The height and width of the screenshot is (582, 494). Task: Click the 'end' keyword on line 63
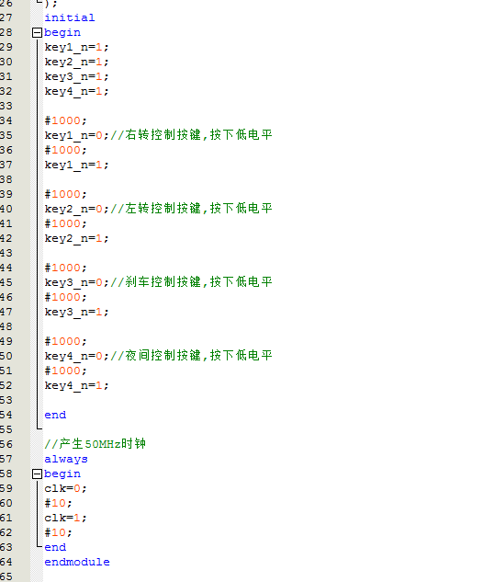coord(55,547)
